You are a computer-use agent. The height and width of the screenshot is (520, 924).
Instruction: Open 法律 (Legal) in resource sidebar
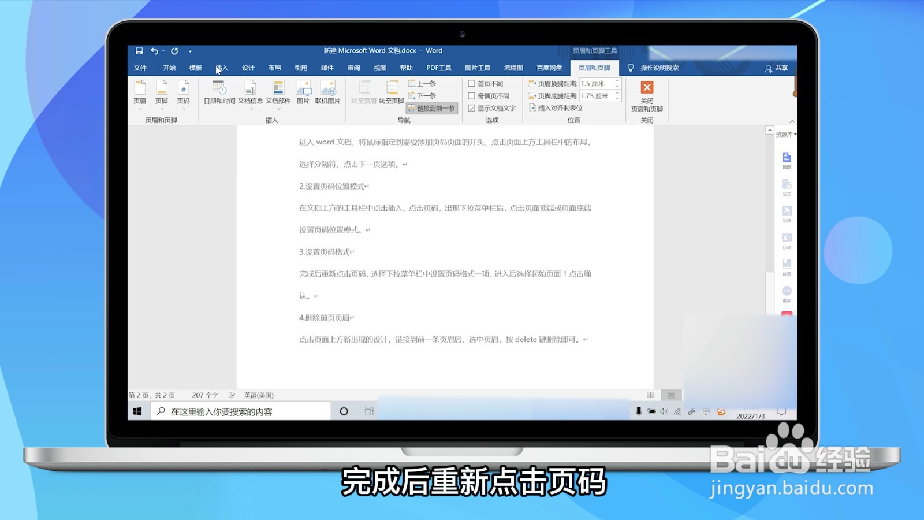787,214
